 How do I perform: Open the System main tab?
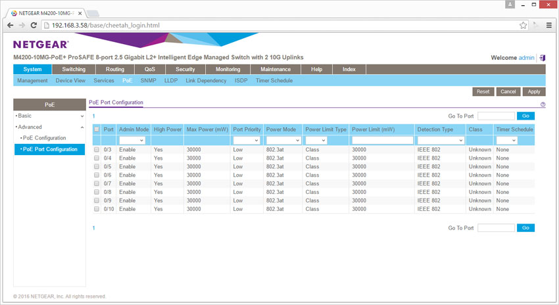(x=32, y=69)
